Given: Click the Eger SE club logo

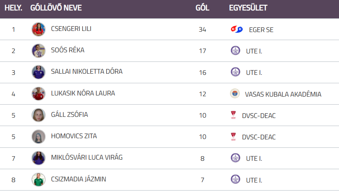Looking at the screenshot, I should [x=237, y=29].
